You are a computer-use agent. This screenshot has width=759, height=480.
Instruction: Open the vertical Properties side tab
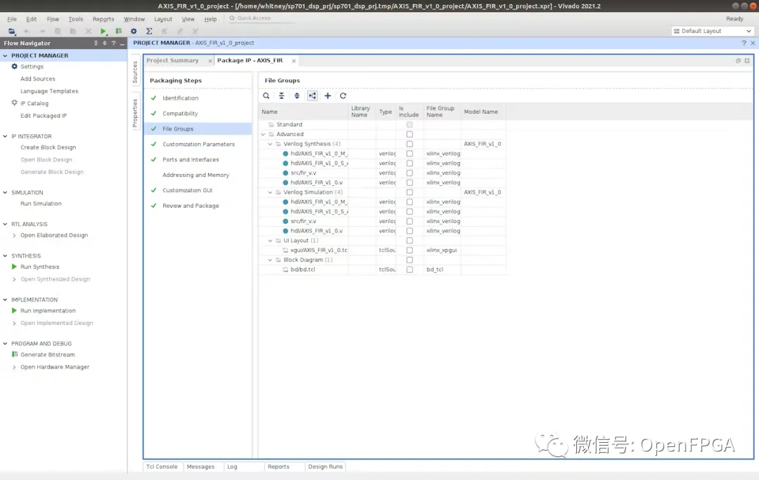(x=135, y=113)
